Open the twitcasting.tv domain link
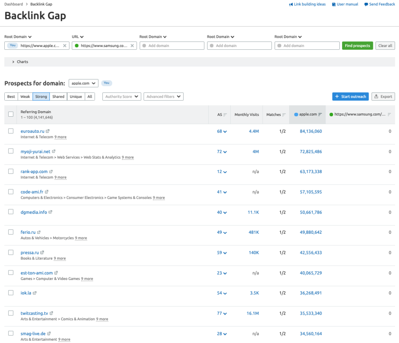The width and height of the screenshot is (399, 343). pyautogui.click(x=34, y=313)
